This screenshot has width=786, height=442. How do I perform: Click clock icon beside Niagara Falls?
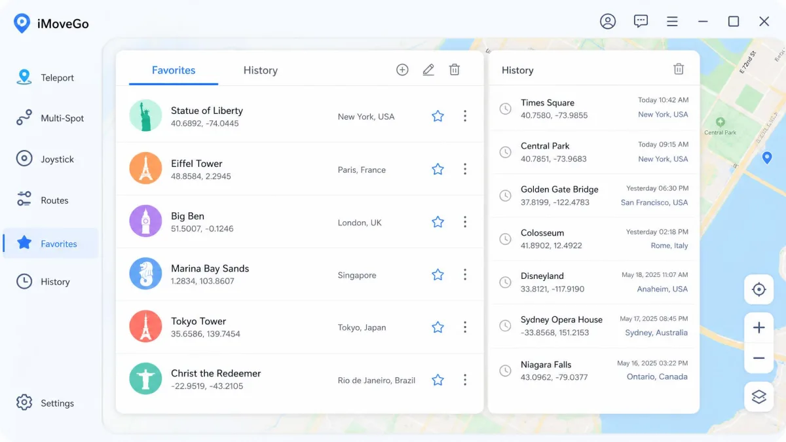(x=505, y=371)
